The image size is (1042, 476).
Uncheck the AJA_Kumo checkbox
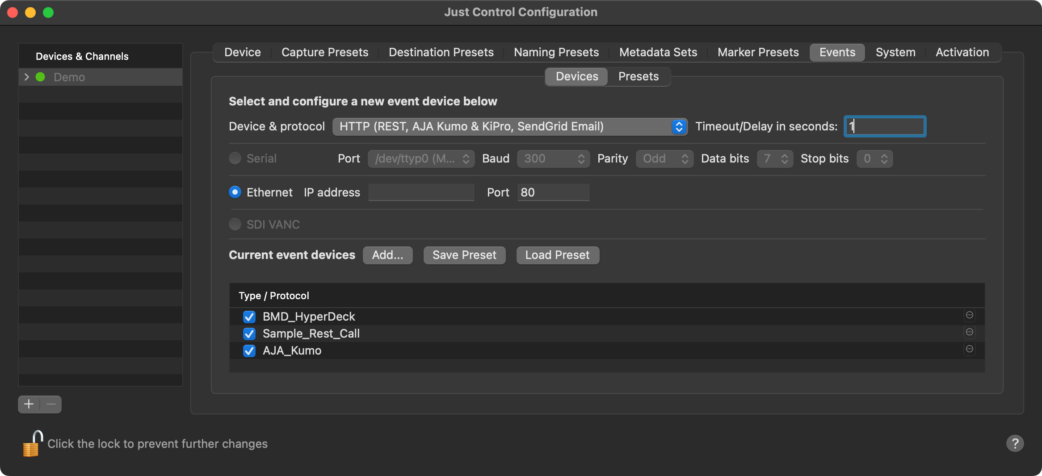(x=249, y=351)
